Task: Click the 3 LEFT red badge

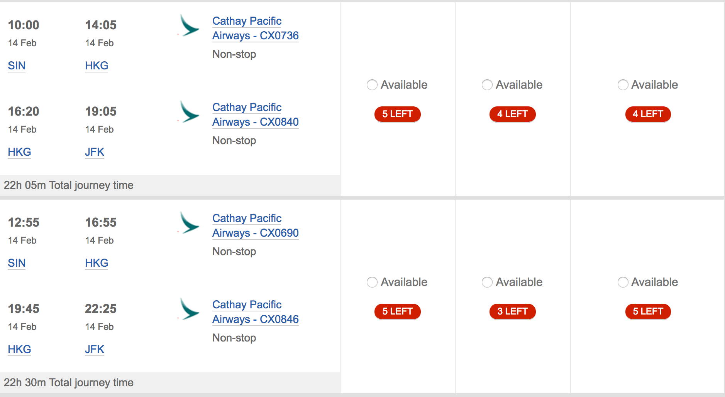Action: click(x=513, y=311)
